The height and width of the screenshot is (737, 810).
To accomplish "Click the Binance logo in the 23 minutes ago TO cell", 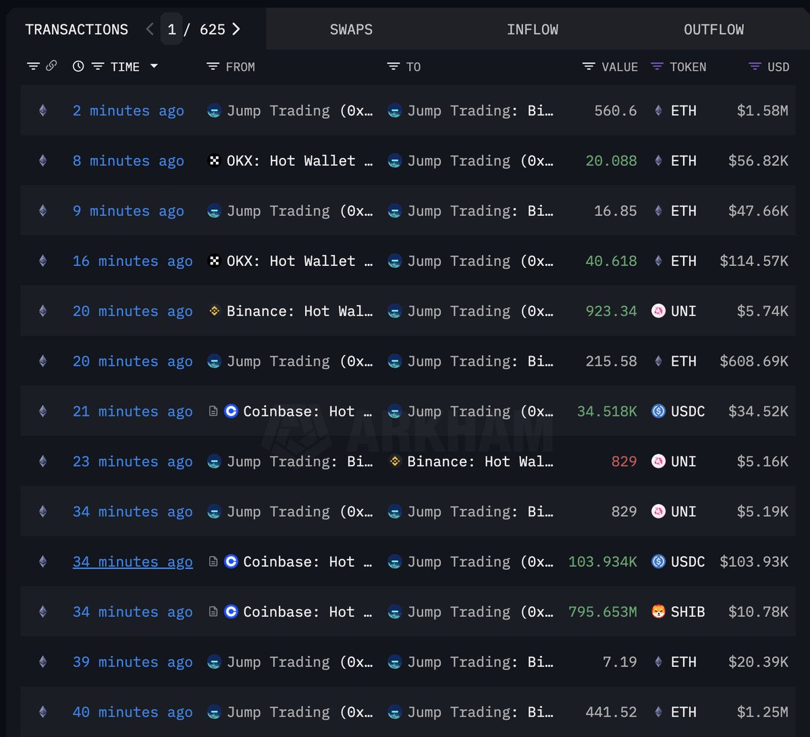I will (395, 462).
